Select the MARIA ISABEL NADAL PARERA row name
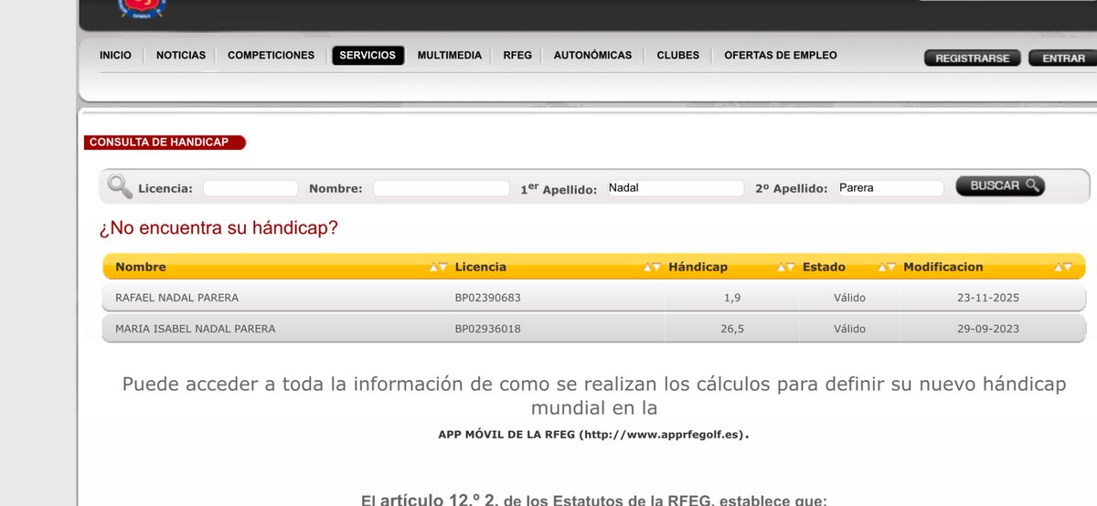 (x=195, y=329)
